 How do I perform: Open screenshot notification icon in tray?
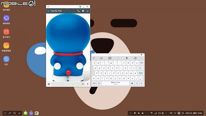(139, 113)
